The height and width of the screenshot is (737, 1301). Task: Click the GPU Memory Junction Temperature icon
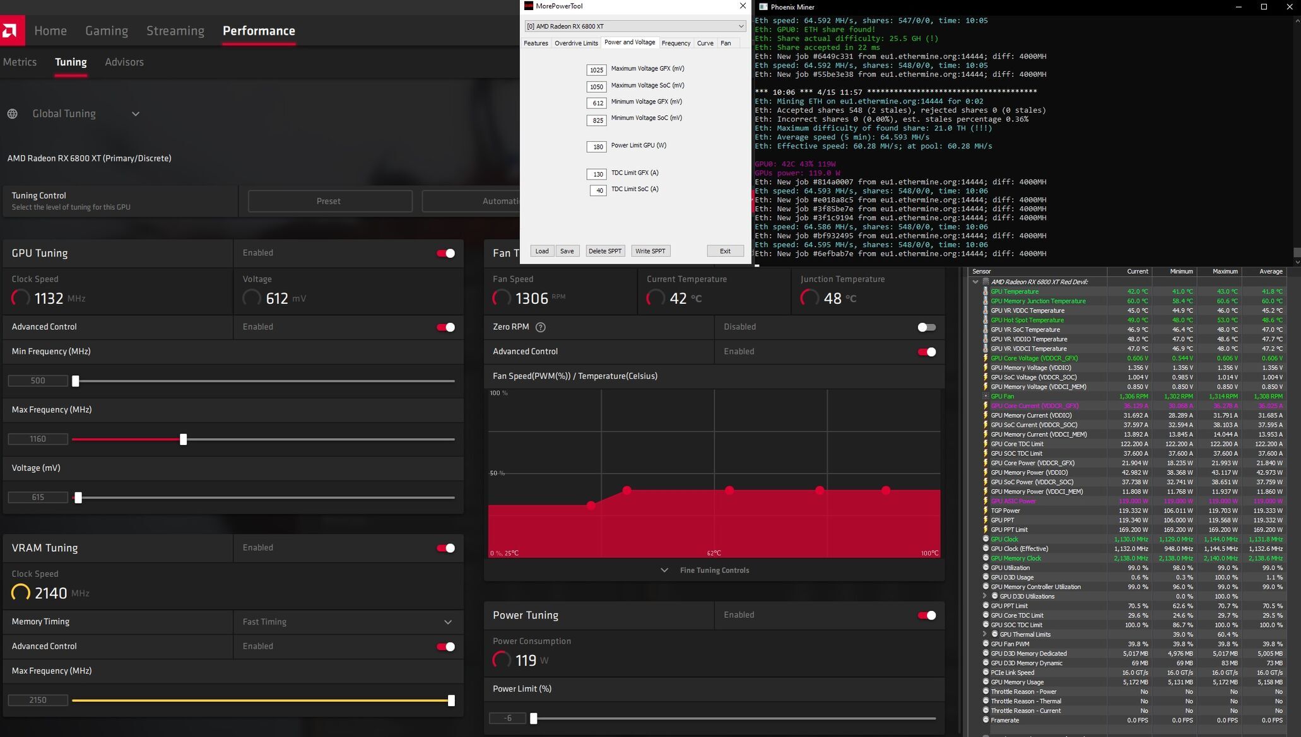click(x=986, y=301)
